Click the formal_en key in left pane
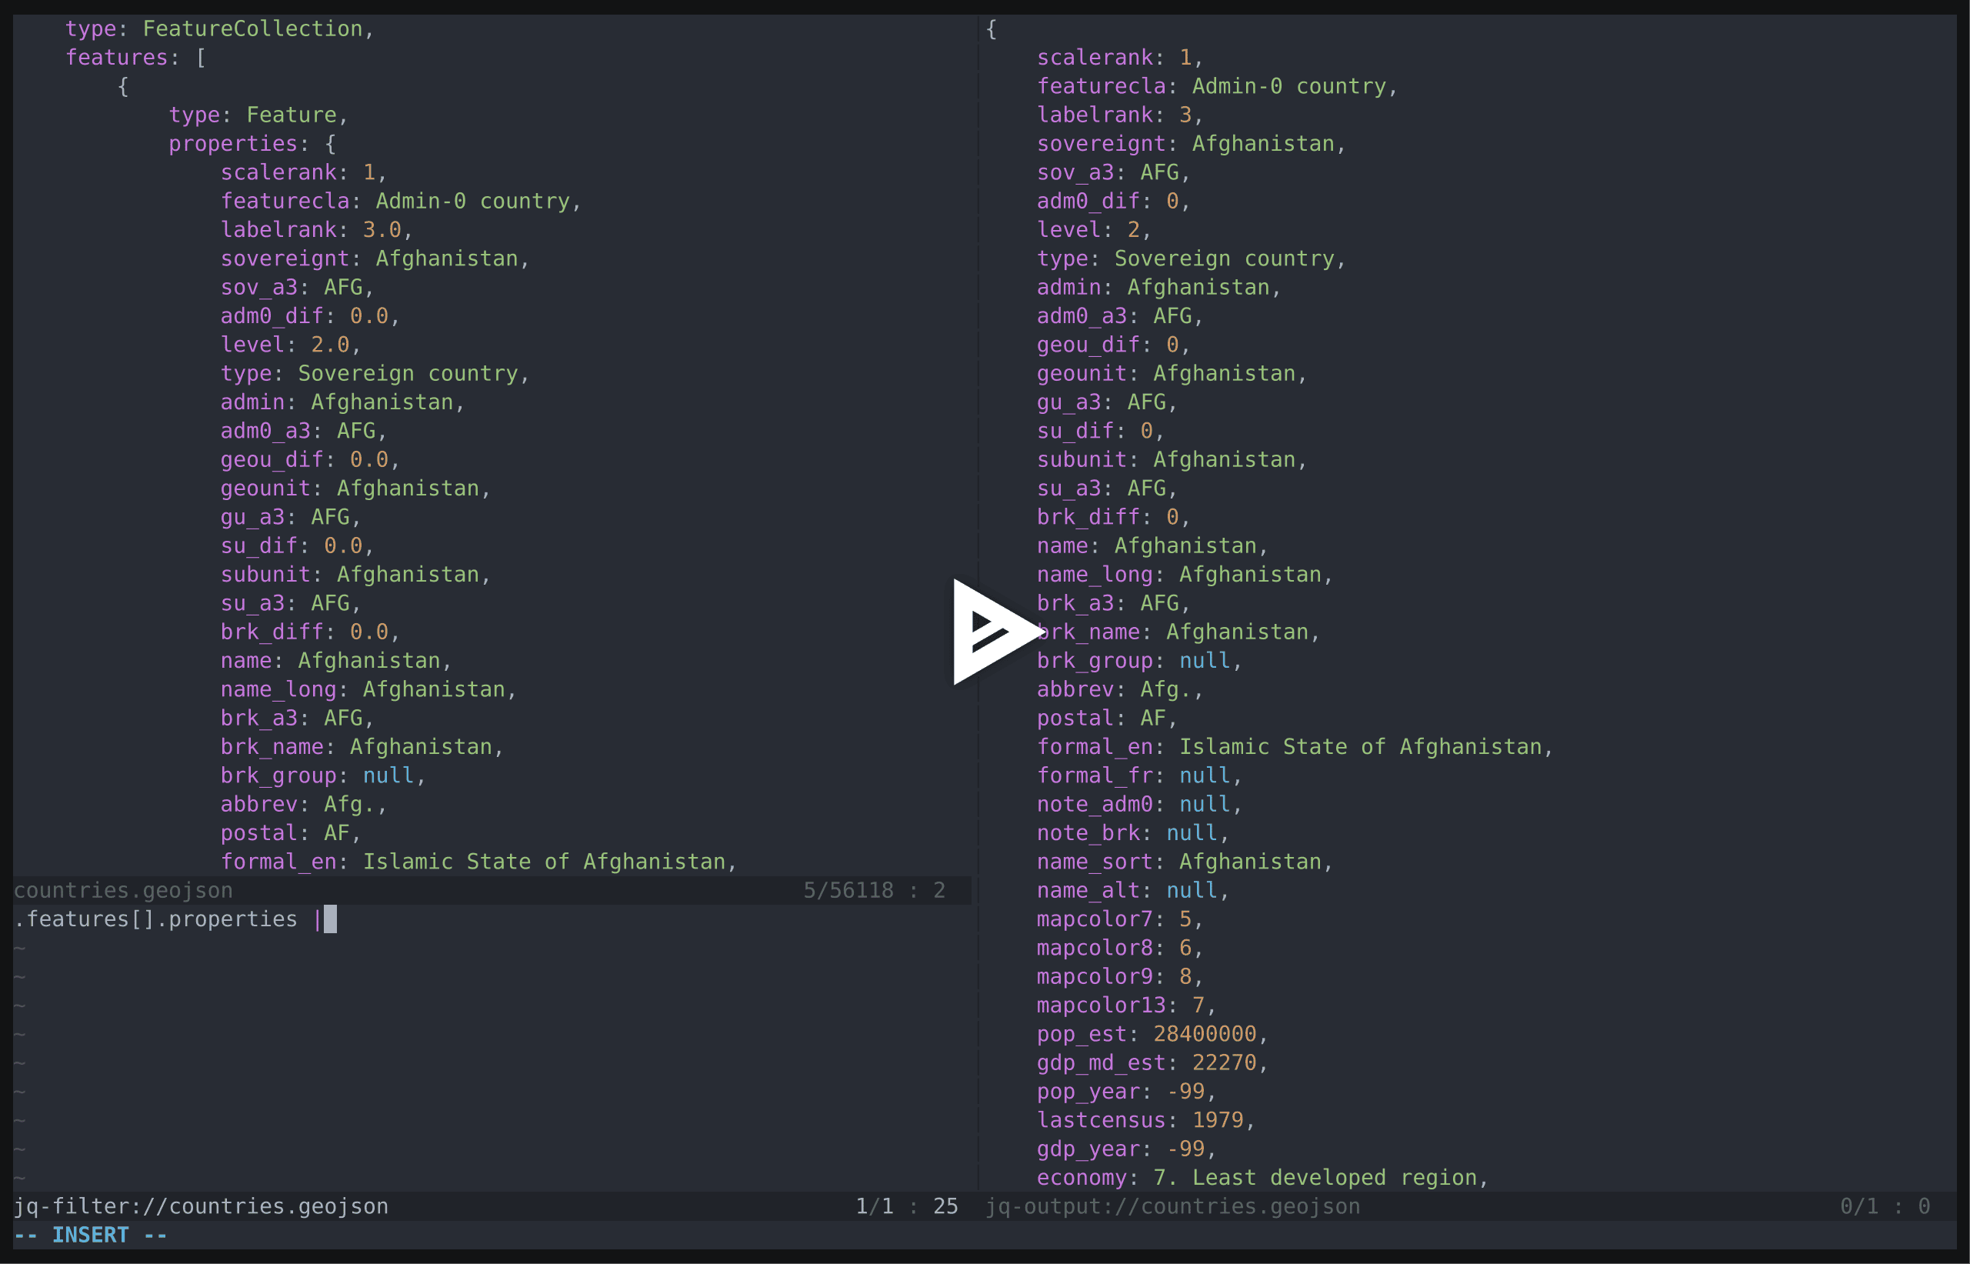Image resolution: width=1970 pixels, height=1264 pixels. pos(278,862)
